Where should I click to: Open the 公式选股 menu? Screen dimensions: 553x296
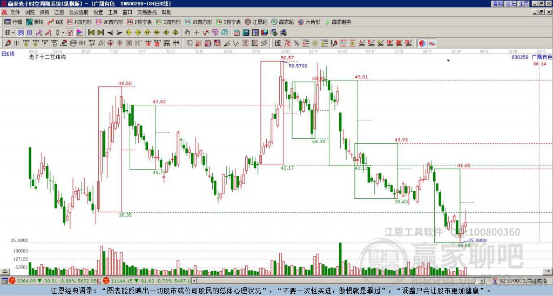coord(78,12)
